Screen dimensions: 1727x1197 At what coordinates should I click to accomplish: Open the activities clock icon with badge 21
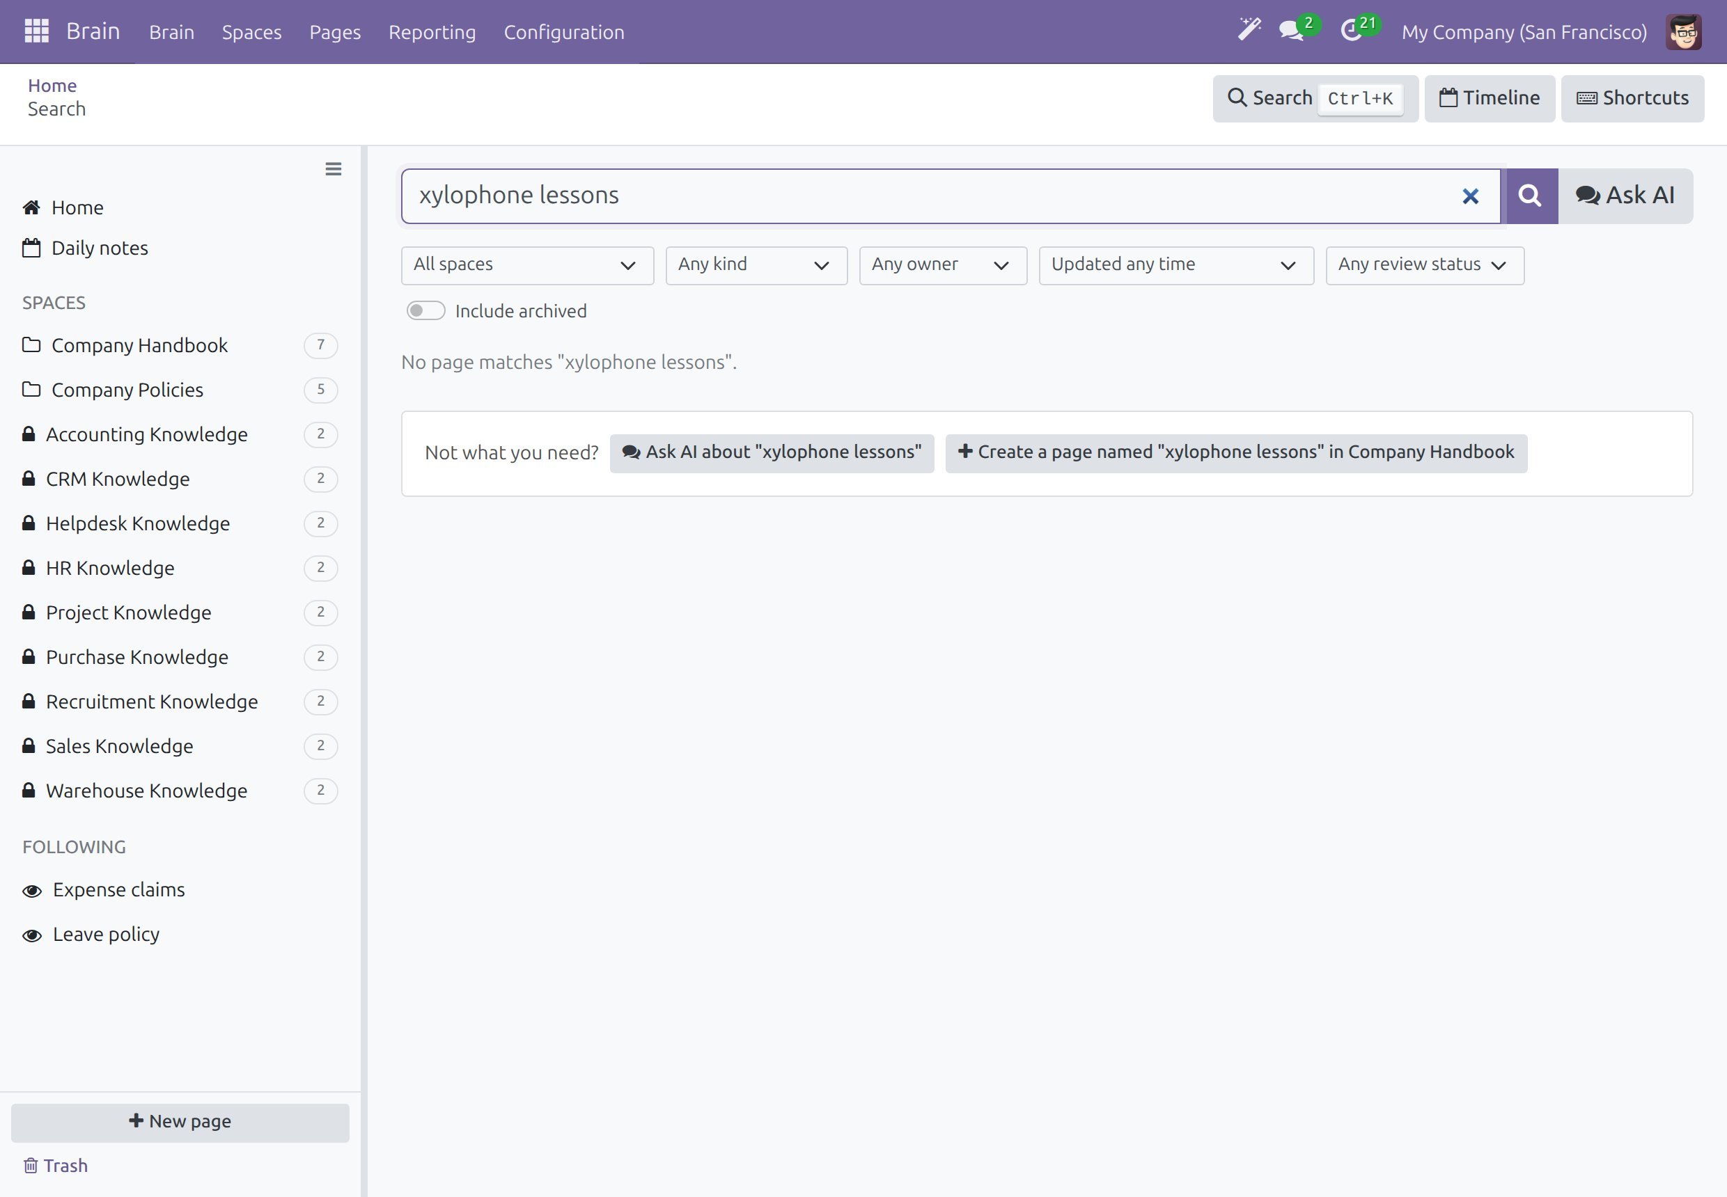(x=1359, y=30)
